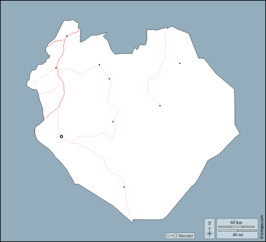Viewport: 266px width, 242px height.
Task: Click the "40 mi" distance label
Action: click(x=236, y=235)
